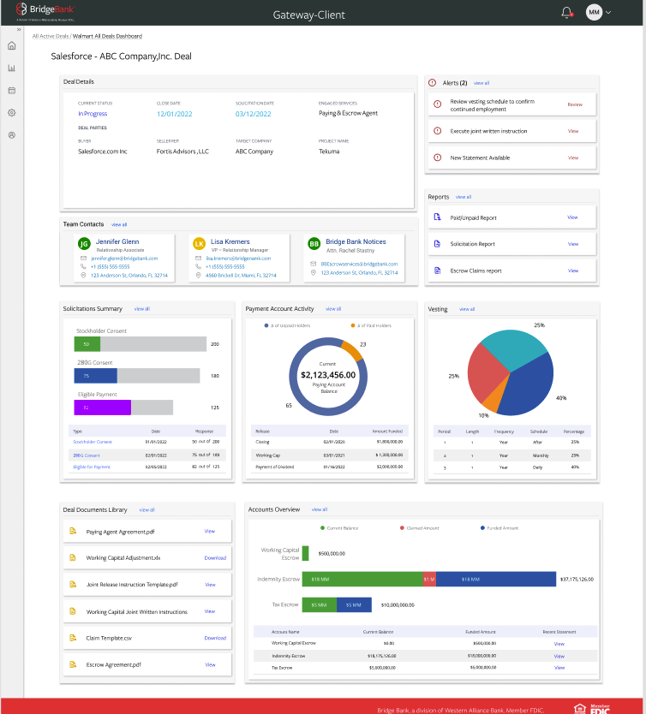Open 280G Consent table link
The image size is (646, 714).
(87, 455)
